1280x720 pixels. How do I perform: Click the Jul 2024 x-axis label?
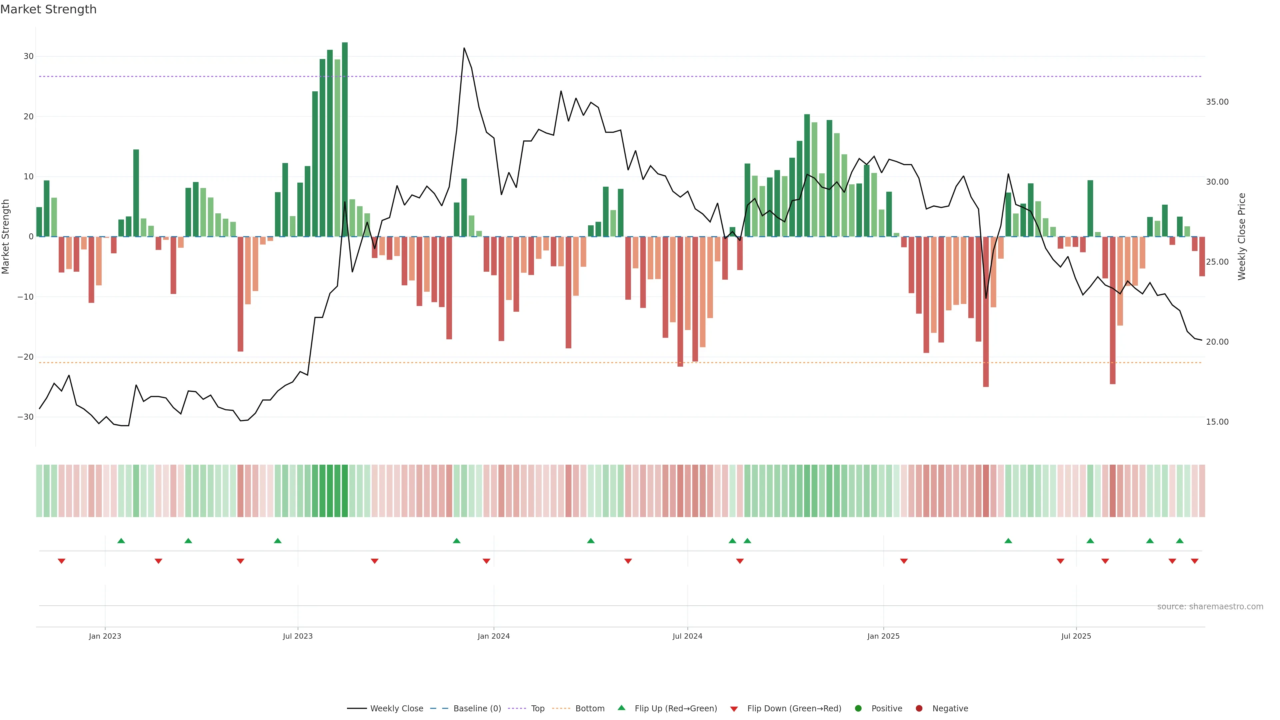pyautogui.click(x=687, y=636)
